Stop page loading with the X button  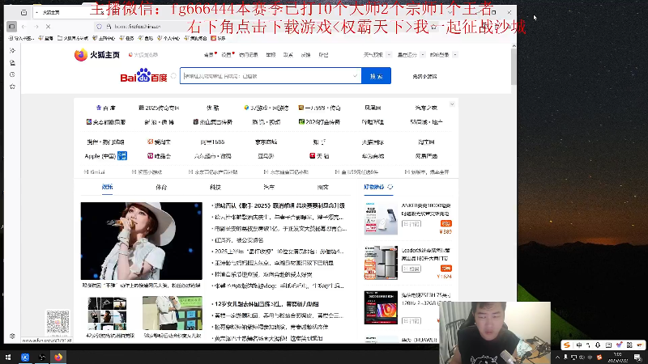[x=49, y=27]
